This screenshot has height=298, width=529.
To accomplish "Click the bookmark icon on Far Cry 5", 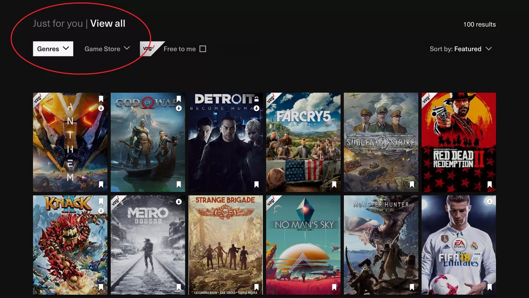I will pos(334,184).
